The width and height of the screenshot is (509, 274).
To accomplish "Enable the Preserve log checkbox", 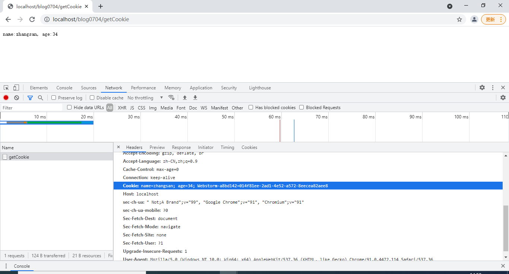I will (54, 98).
